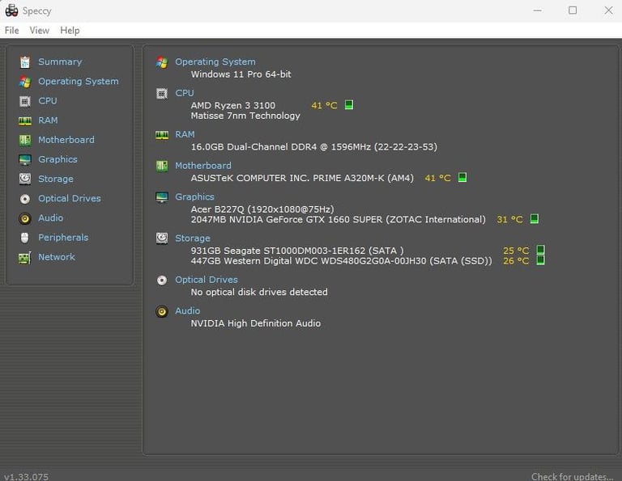The height and width of the screenshot is (481, 622).
Task: Click the Motherboard heading link in the summary pane
Action: point(203,166)
